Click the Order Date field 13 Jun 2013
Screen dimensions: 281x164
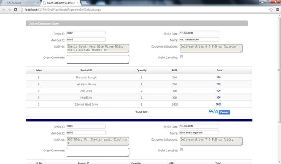coord(199,126)
